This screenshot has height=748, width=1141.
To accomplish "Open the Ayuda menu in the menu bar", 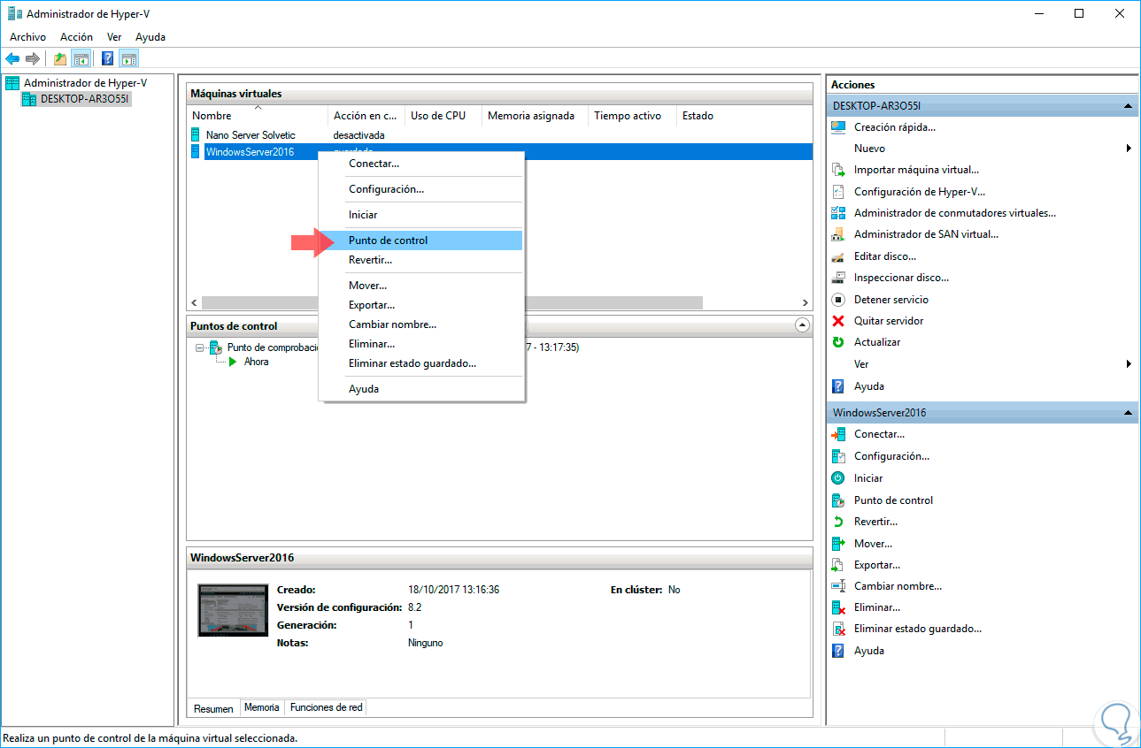I will click(150, 37).
